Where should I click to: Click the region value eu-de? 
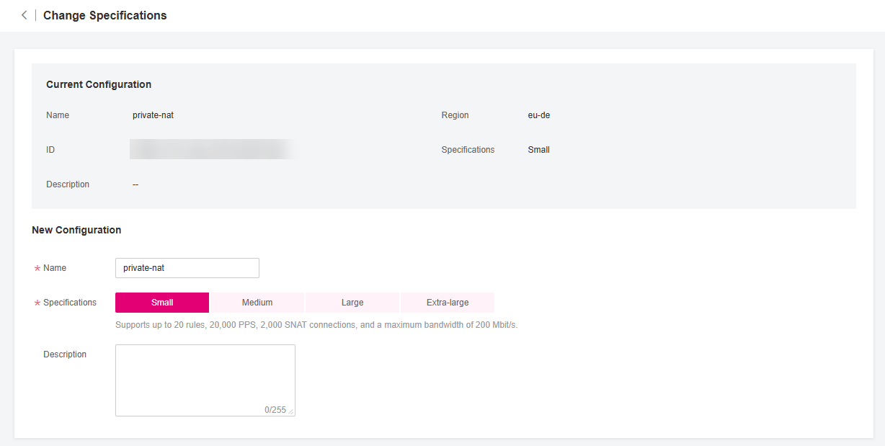pyautogui.click(x=539, y=115)
